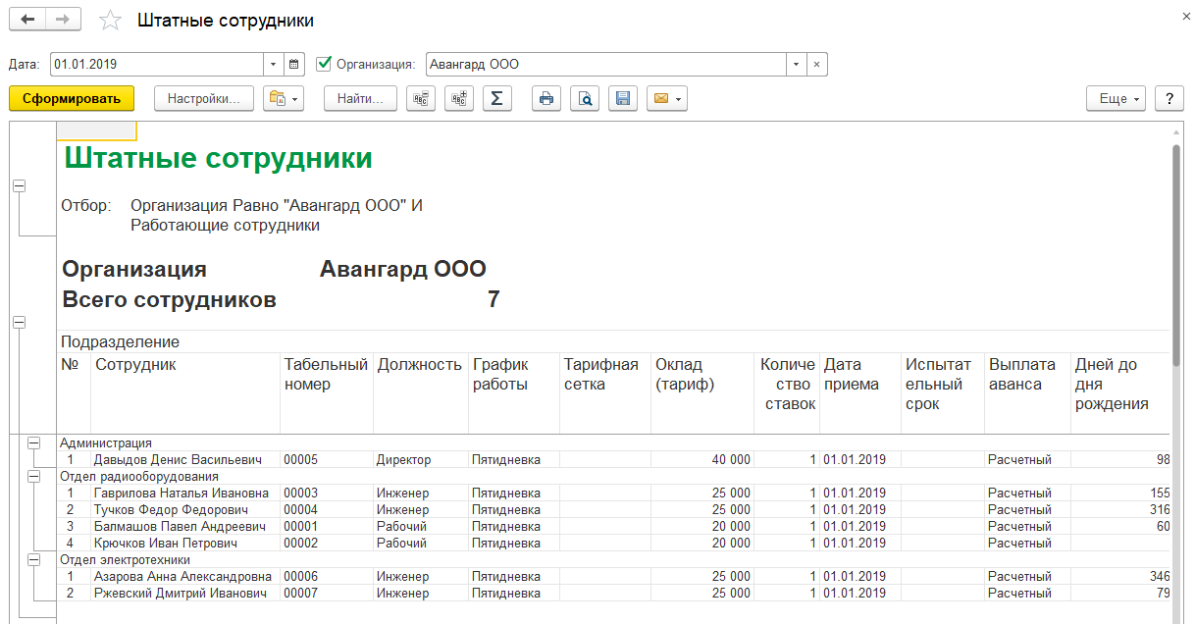Add report to favorites with star icon

(112, 21)
